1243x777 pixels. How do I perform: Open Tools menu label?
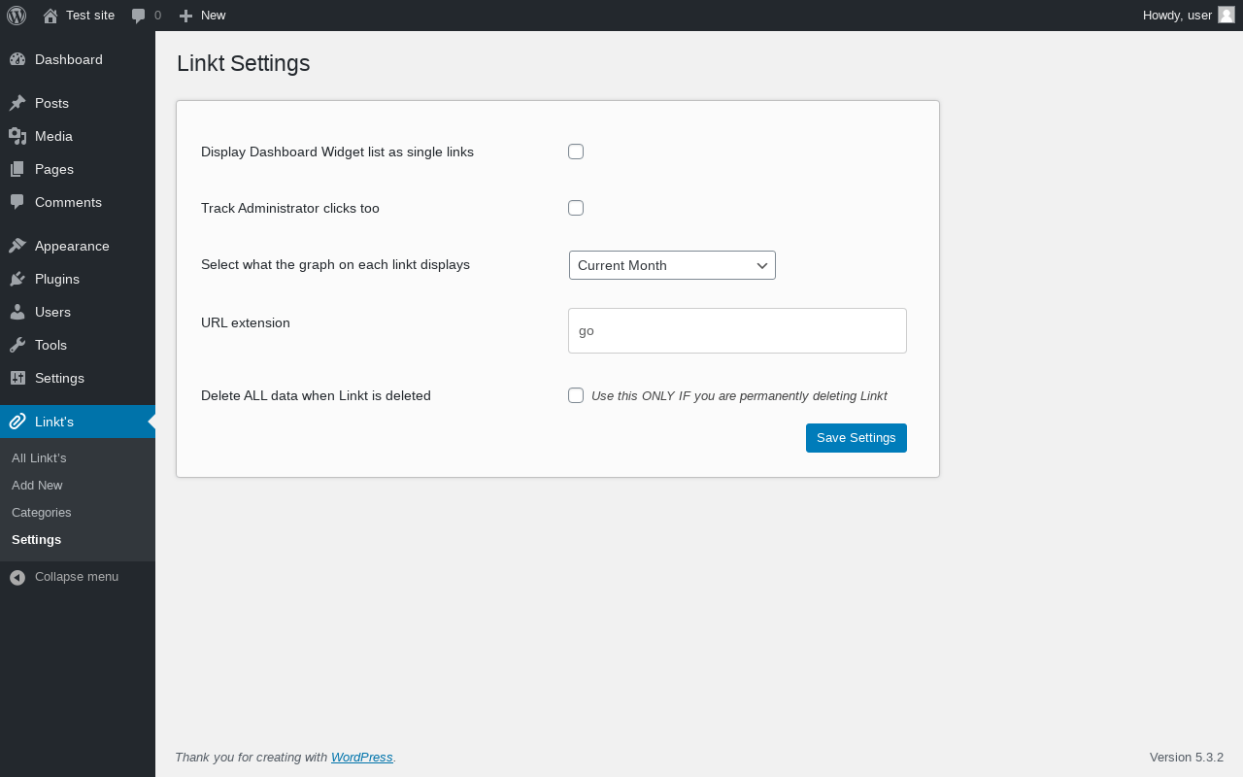[x=50, y=345]
